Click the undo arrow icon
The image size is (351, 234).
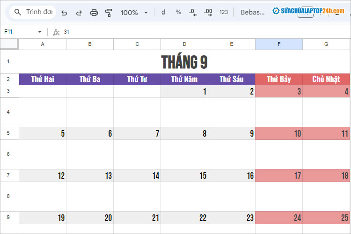[x=64, y=13]
